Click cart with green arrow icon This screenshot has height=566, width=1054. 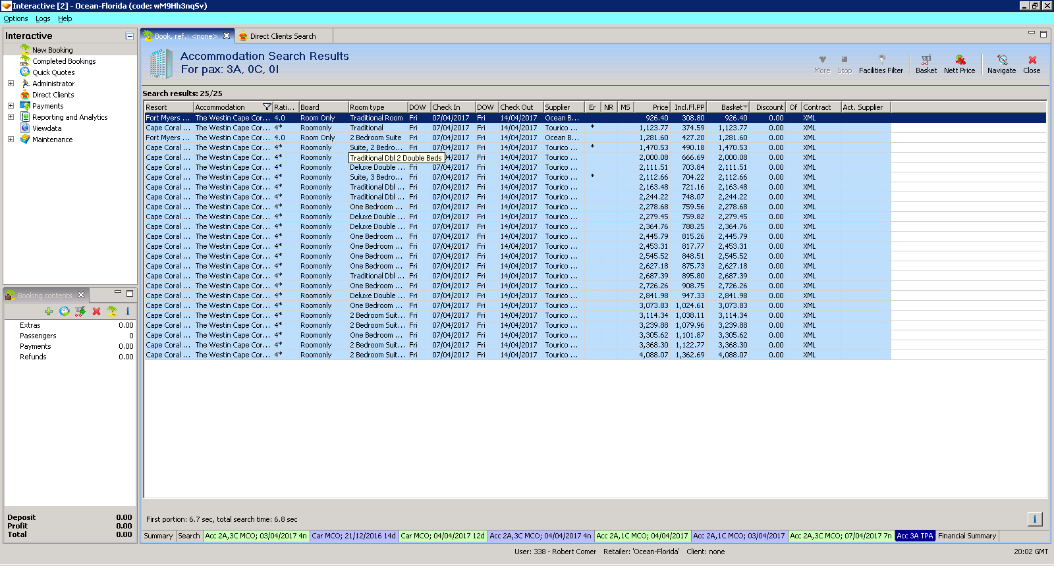tap(80, 311)
